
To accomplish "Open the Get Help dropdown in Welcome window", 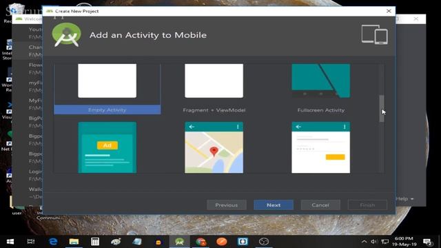I will click(404, 199).
